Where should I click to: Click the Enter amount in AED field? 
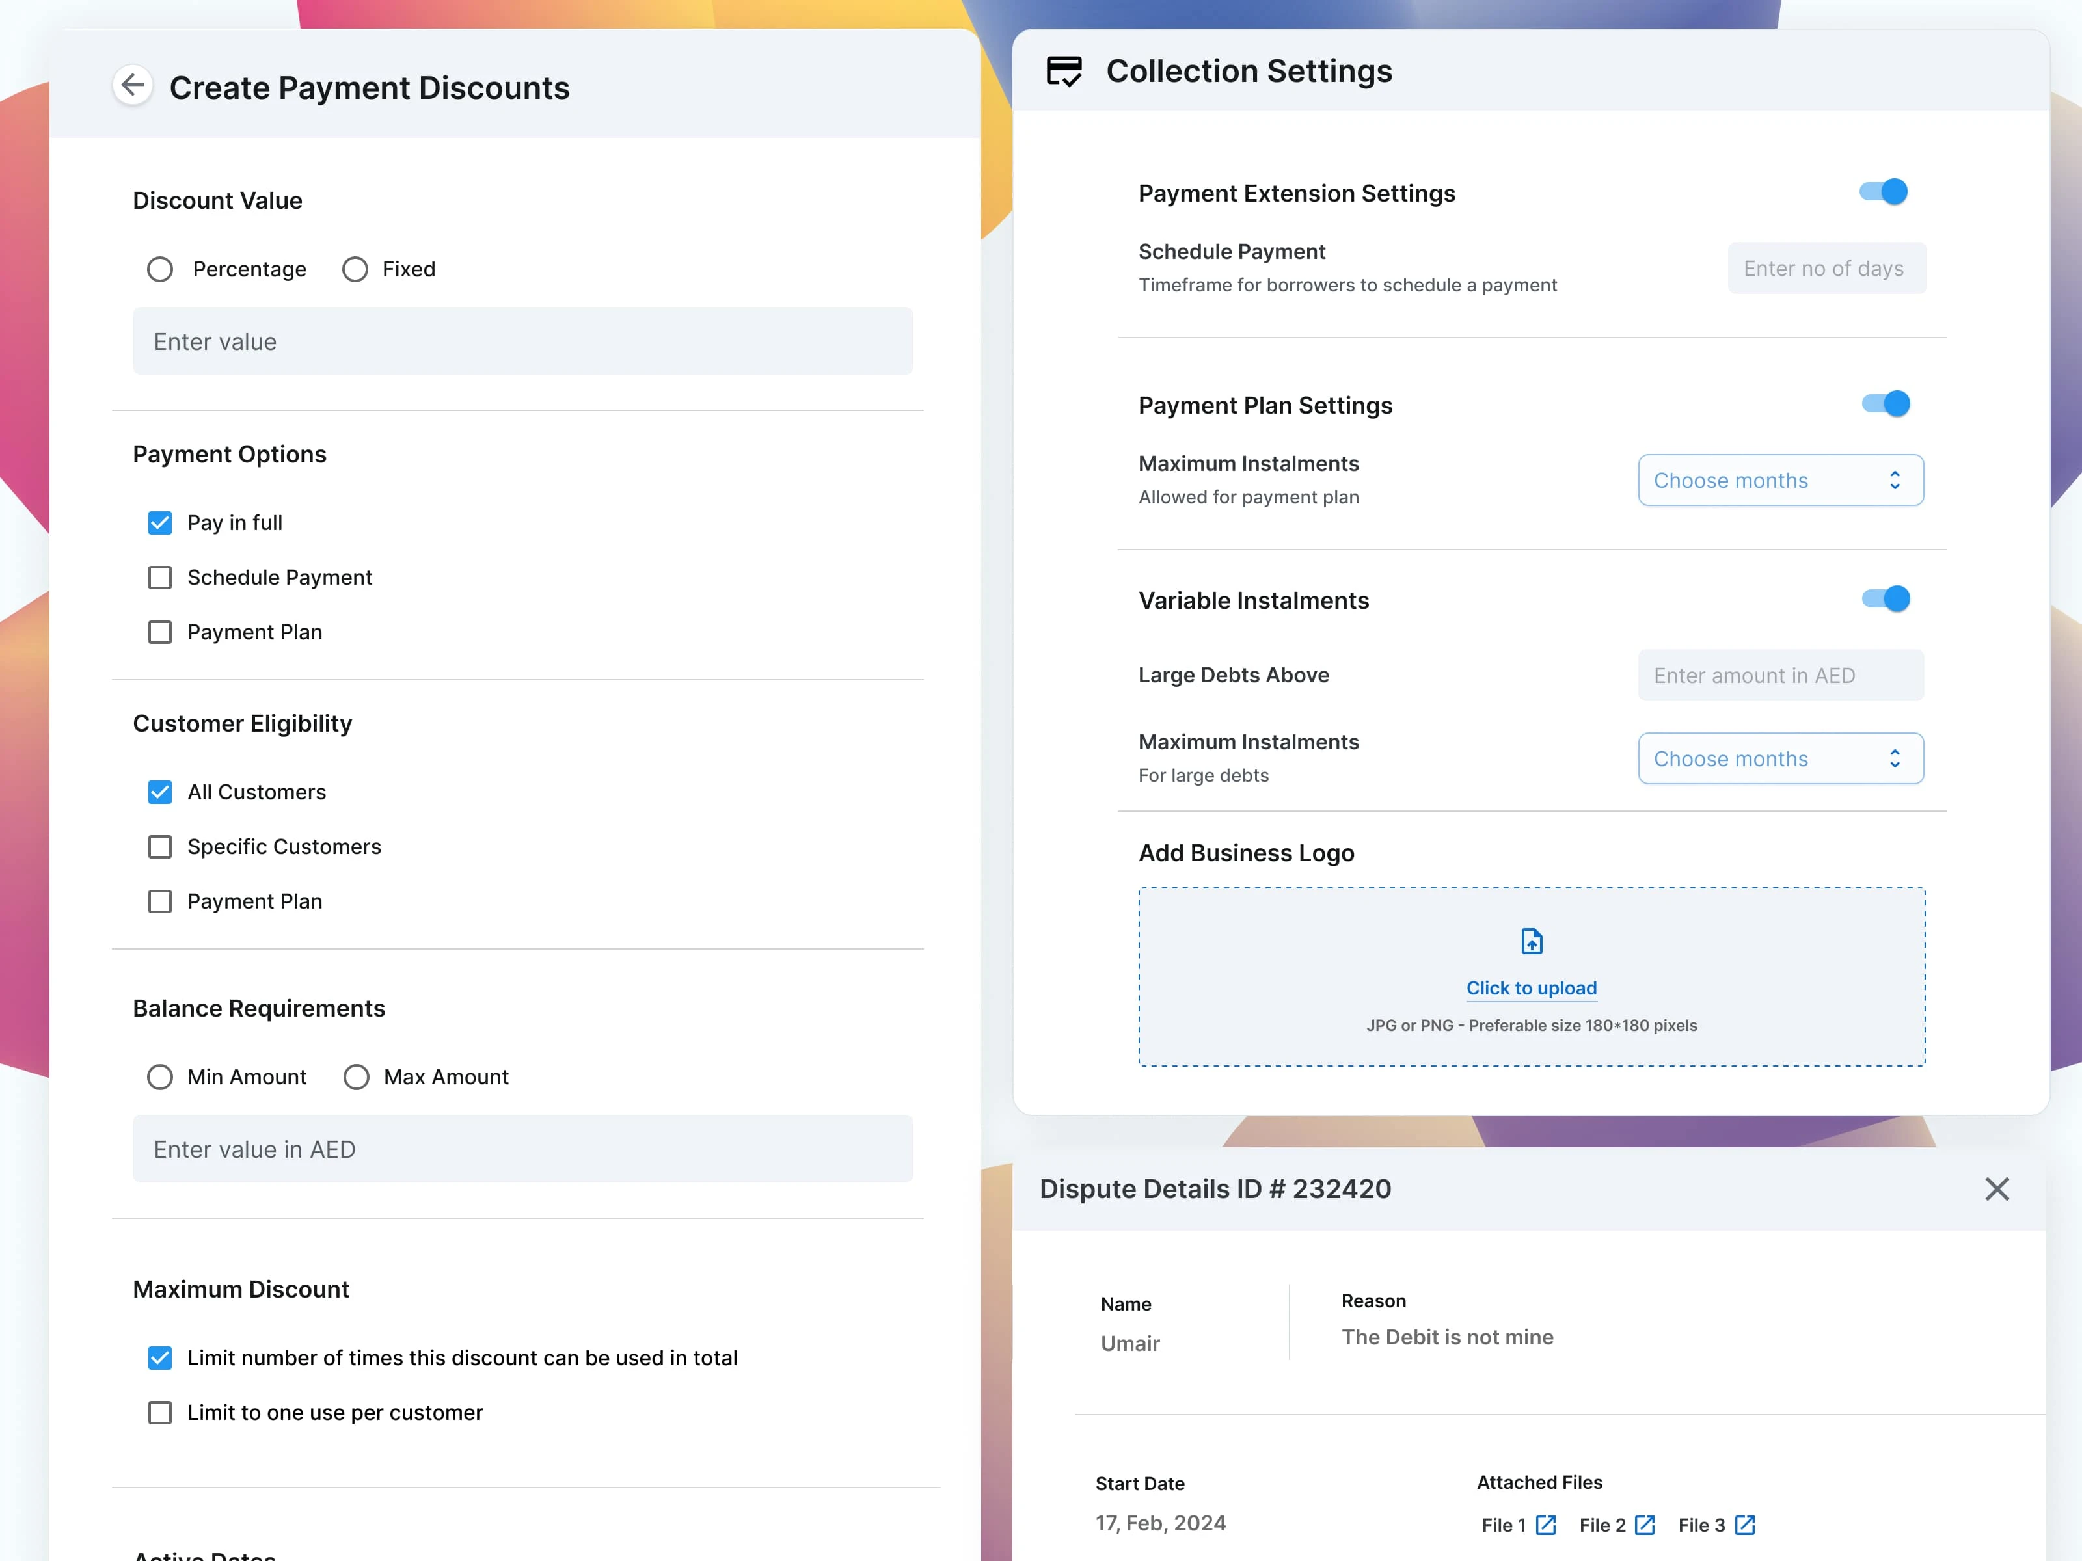point(1780,674)
